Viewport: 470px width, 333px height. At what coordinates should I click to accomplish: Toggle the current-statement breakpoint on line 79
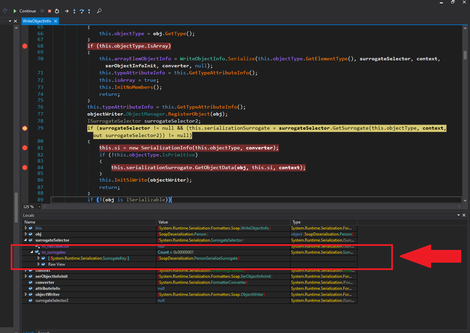coord(25,128)
